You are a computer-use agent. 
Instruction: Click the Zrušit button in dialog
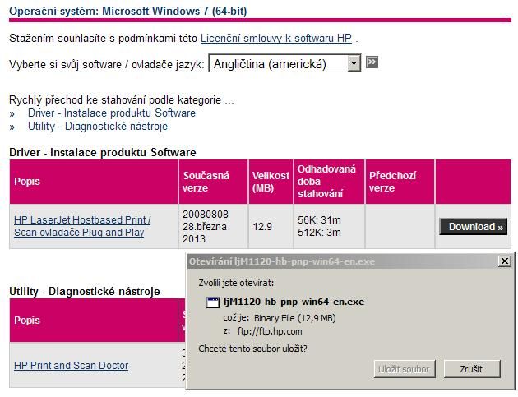coord(471,369)
